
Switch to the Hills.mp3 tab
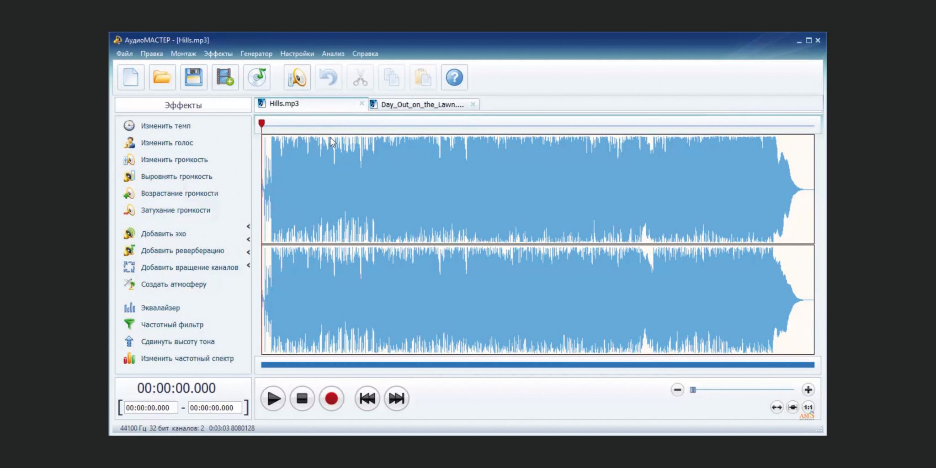click(311, 104)
